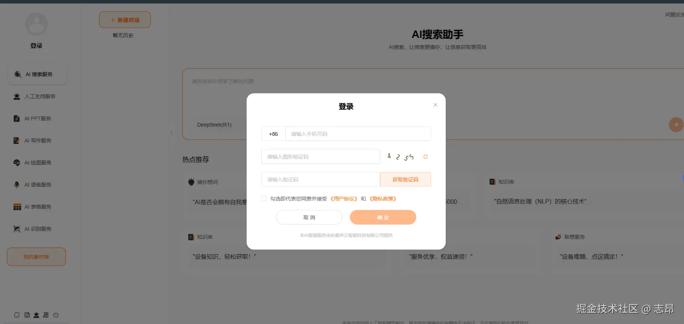The image size is (684, 324).
Task: Refresh the captcha with the orange reload icon
Action: (x=425, y=157)
